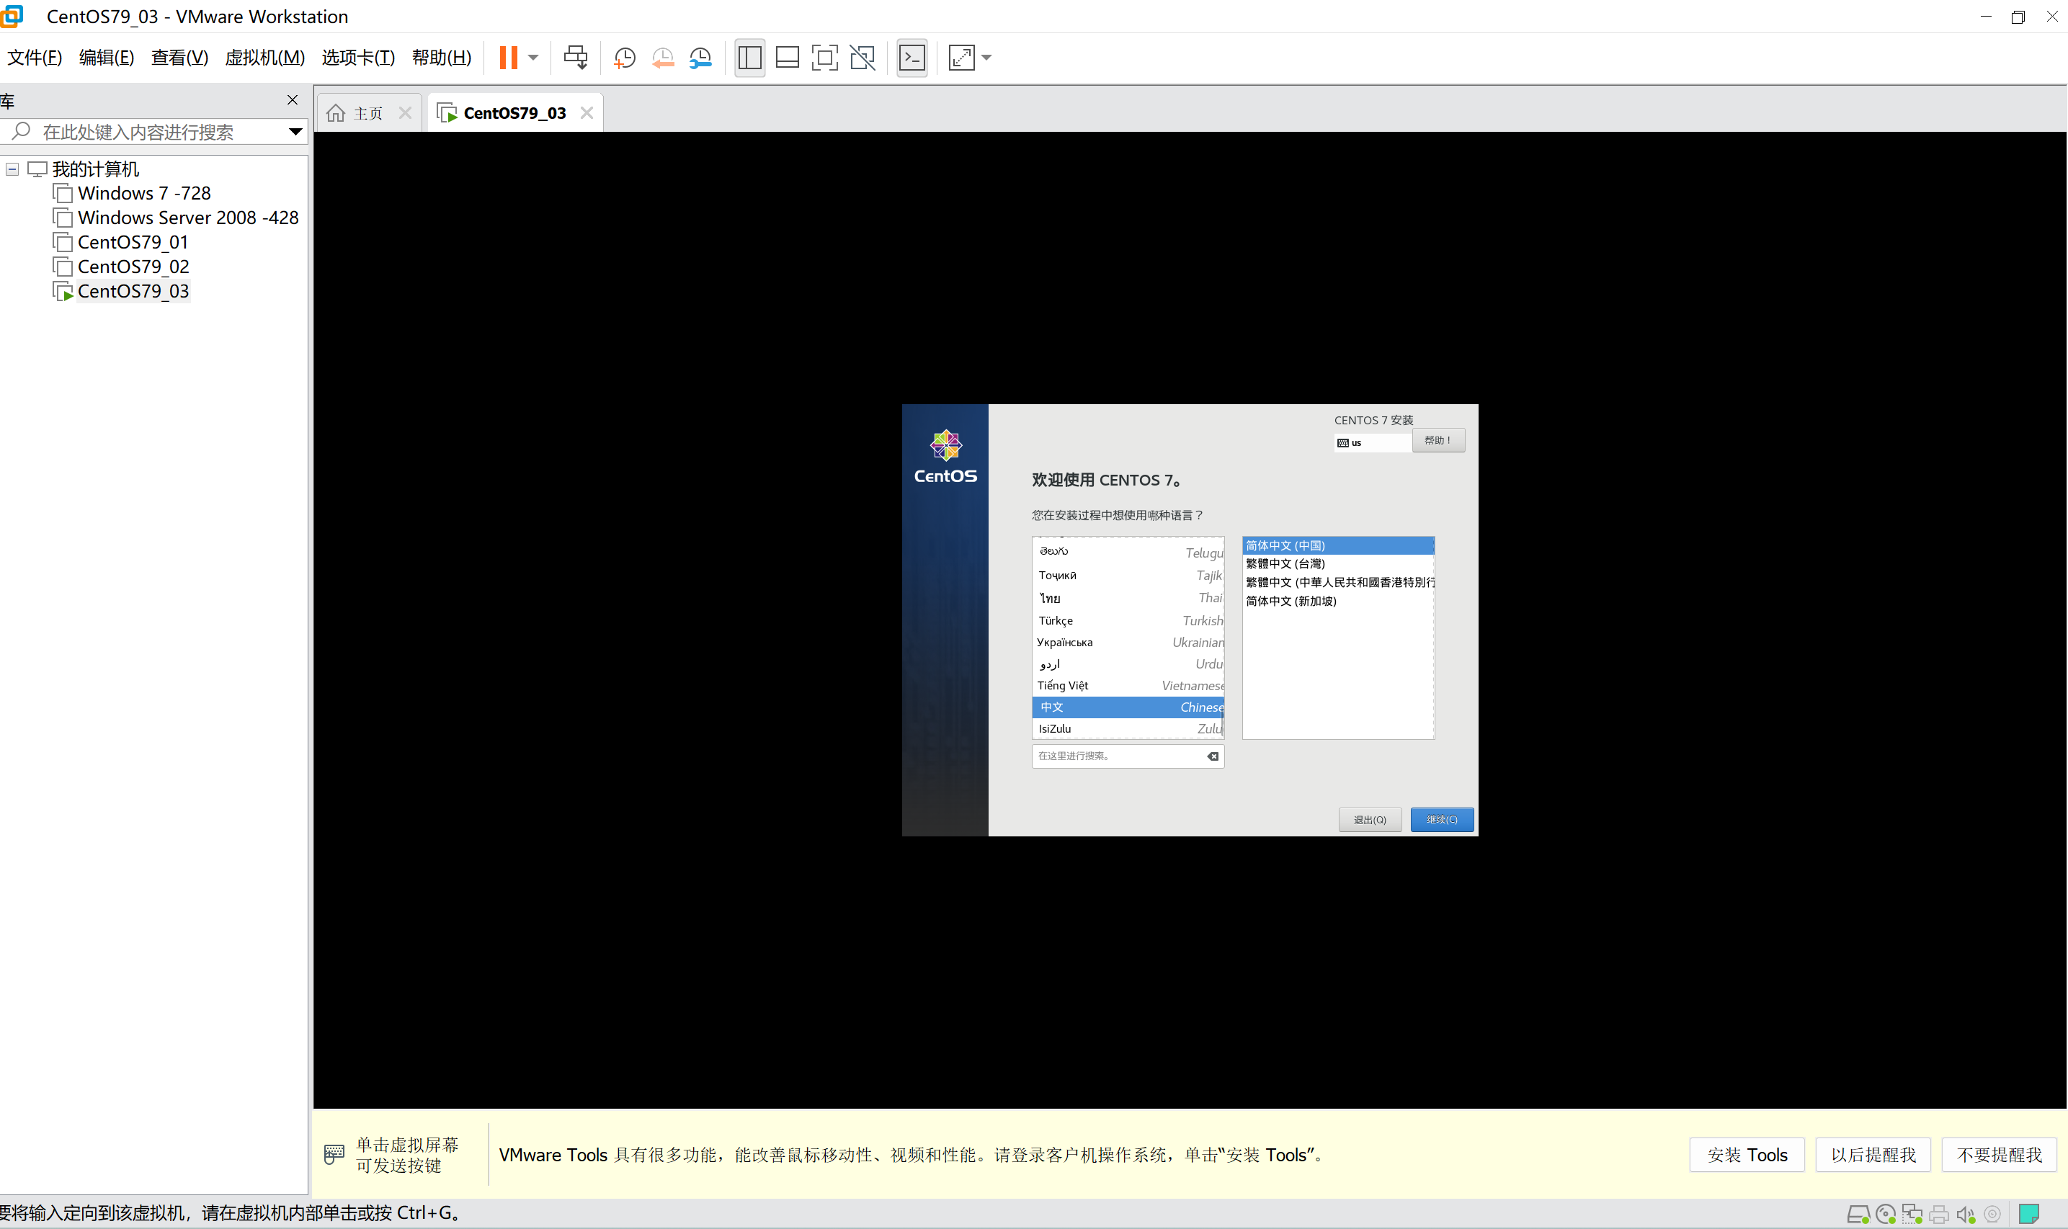Viewport: 2068px width, 1229px height.
Task: Open the snapshot manager
Action: click(700, 57)
